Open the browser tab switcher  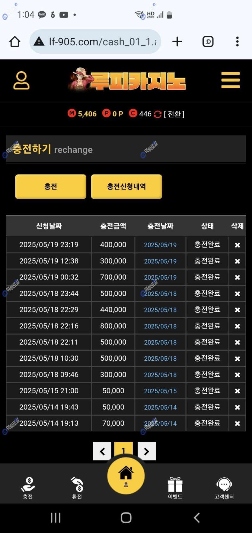point(208,42)
